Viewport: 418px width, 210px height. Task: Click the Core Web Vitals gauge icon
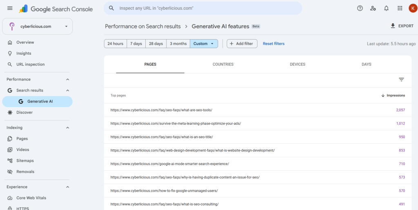point(10,198)
